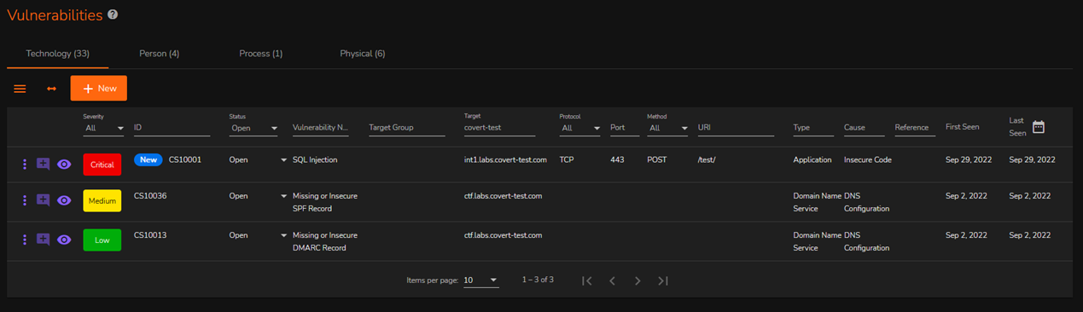Open the Severity filter dropdown

(x=104, y=128)
